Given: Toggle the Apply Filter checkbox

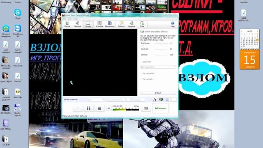Looking at the screenshot, I should pos(141,62).
